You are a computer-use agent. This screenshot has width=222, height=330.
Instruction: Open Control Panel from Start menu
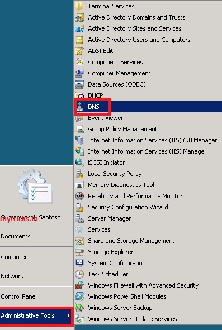pos(19,296)
